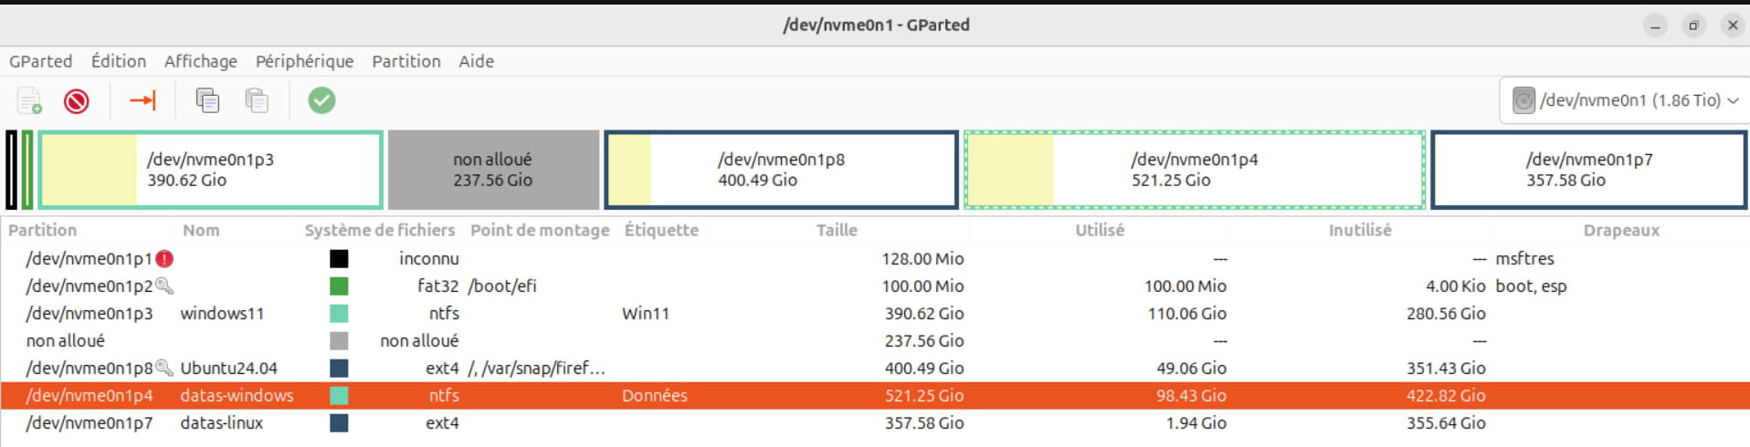Open the Périphérique menu
The width and height of the screenshot is (1750, 447).
pyautogui.click(x=304, y=61)
